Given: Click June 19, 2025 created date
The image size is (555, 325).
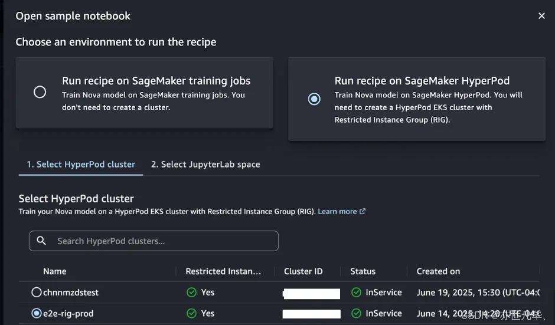Looking at the screenshot, I should tap(478, 293).
